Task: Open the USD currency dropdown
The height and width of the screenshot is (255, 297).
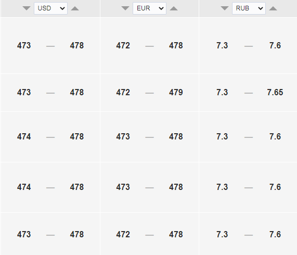Action: tap(50, 8)
